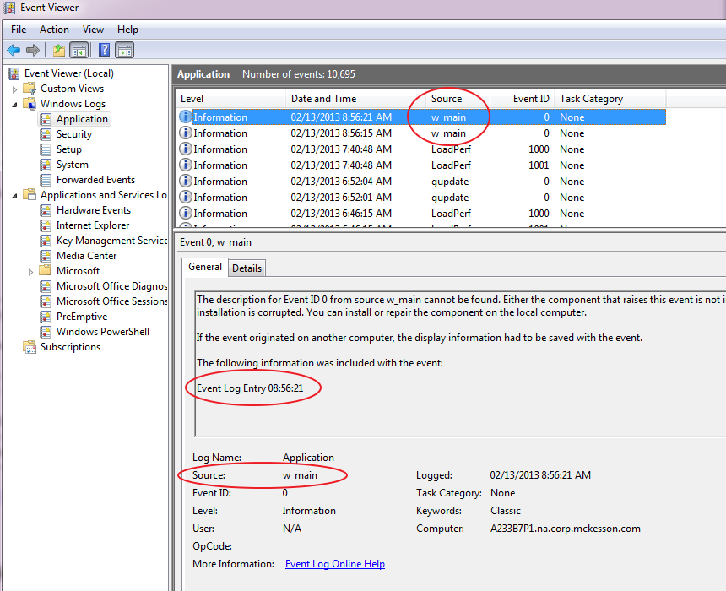Click the Event Viewer (Local) root icon
726x591 pixels.
(x=14, y=73)
